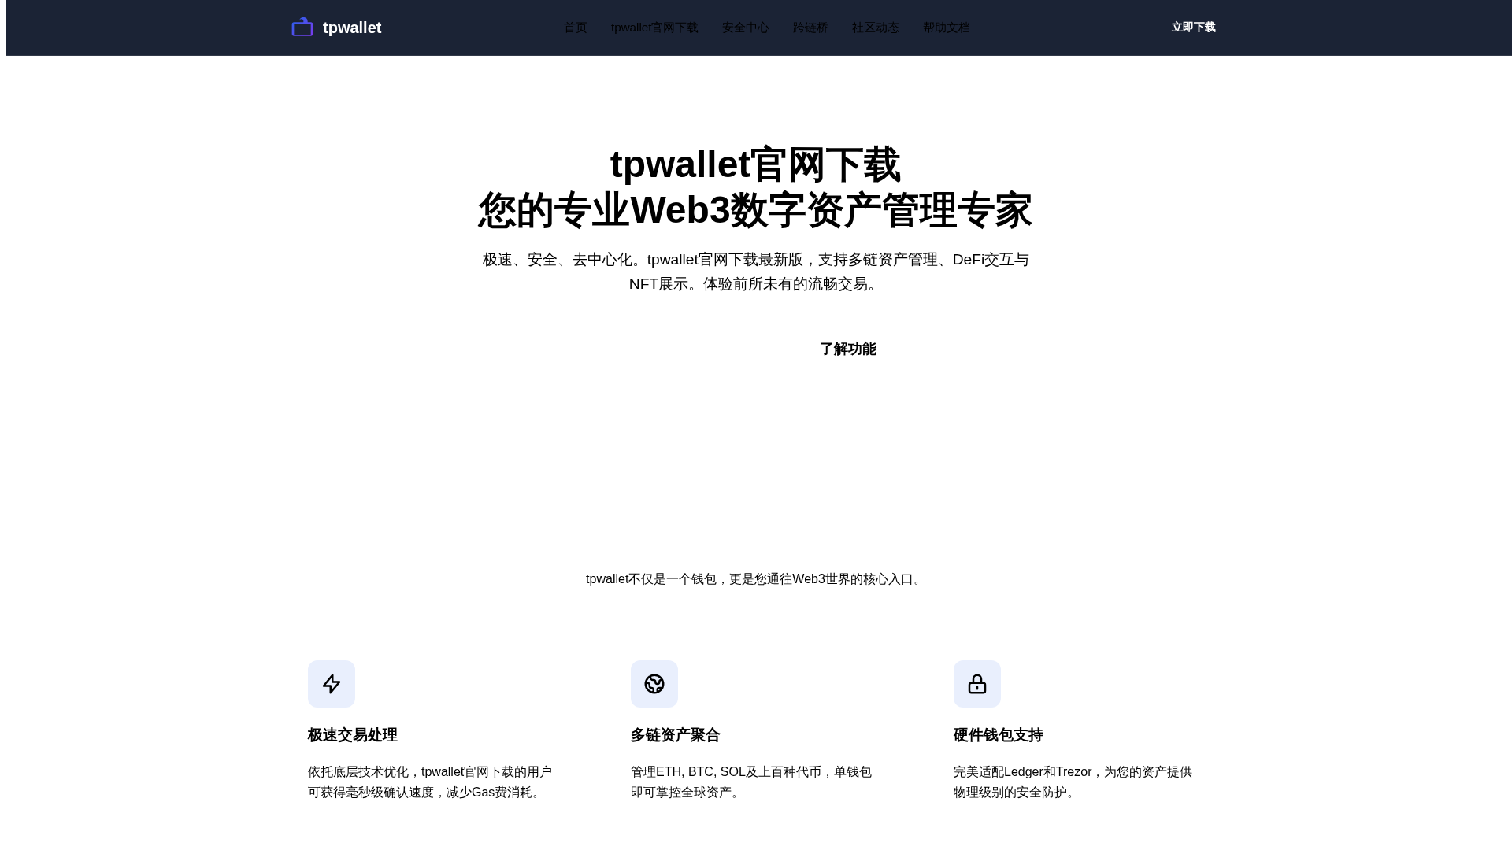1512x850 pixels.
Task: Click the globe multi-chain assets icon
Action: tap(654, 684)
